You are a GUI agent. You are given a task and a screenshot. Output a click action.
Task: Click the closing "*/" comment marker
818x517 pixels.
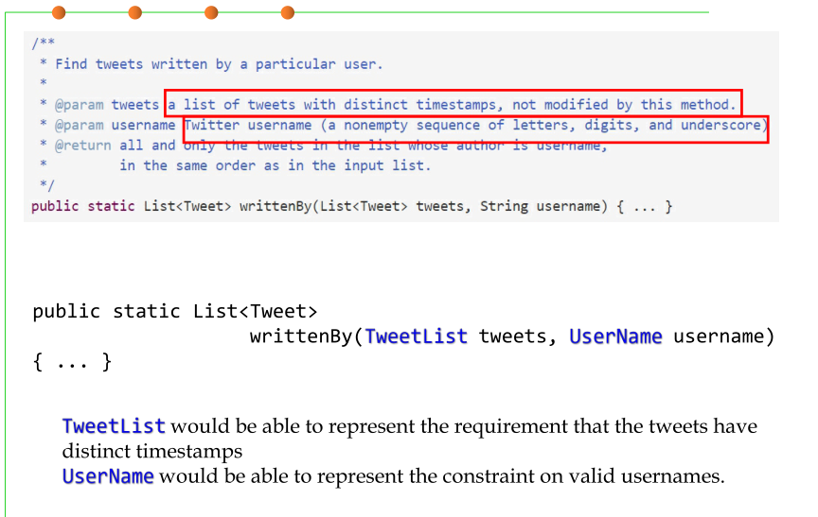pyautogui.click(x=47, y=185)
